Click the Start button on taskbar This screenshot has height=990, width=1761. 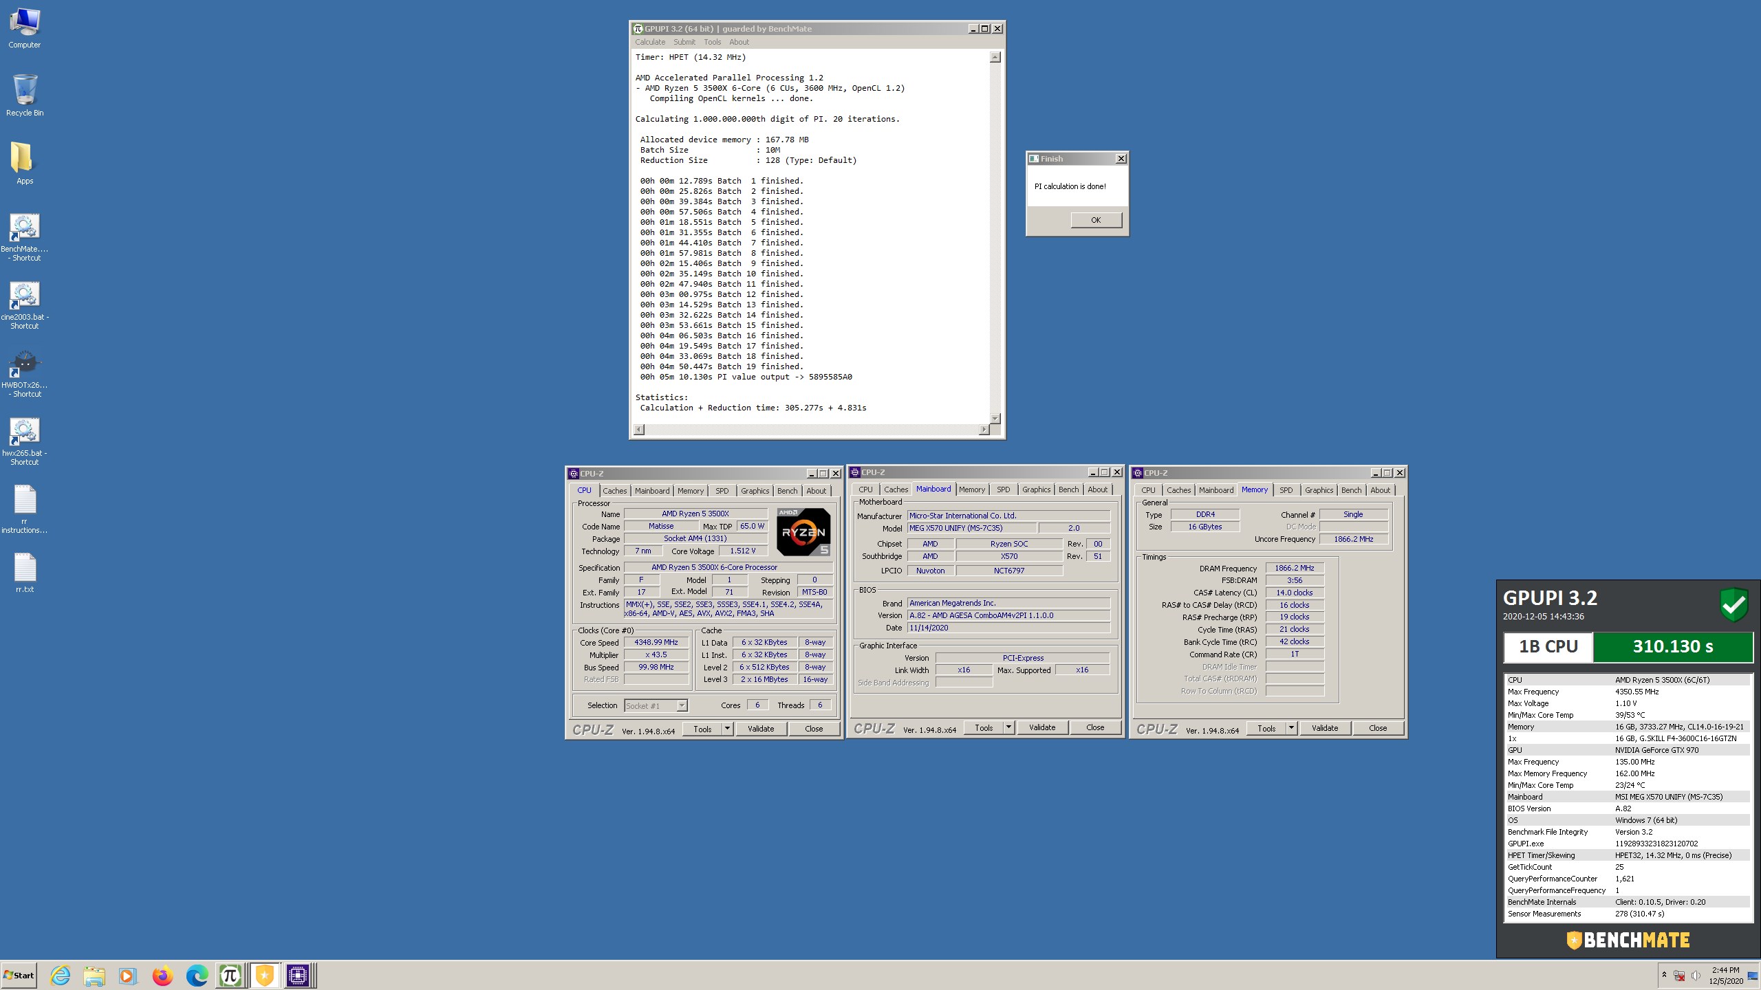(19, 975)
